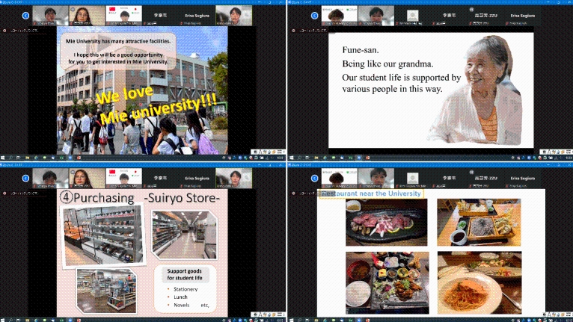Select the Zoom icon in top-right screenshot taskbar
The image size is (573, 322).
pyautogui.click(x=359, y=158)
